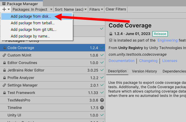
Task: Click the update-available icon for TextMeshPro
Action: pyautogui.click(x=102, y=100)
